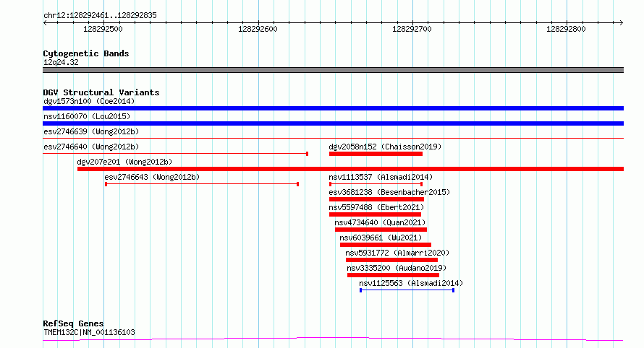This screenshot has width=644, height=348.
Task: Open the esv2746639 (Wong2012b) label
Action: coord(91,131)
